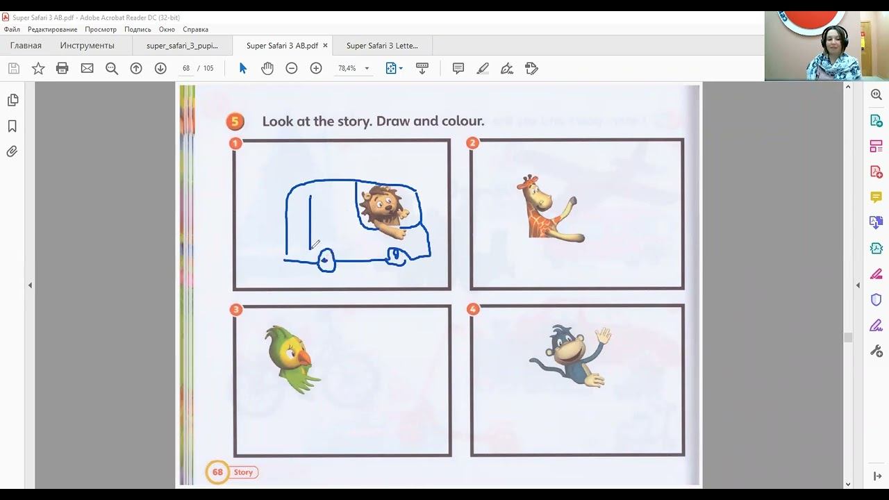Screen dimensions: 889x500
Task: Open the search tool in right pane
Action: coord(876,94)
